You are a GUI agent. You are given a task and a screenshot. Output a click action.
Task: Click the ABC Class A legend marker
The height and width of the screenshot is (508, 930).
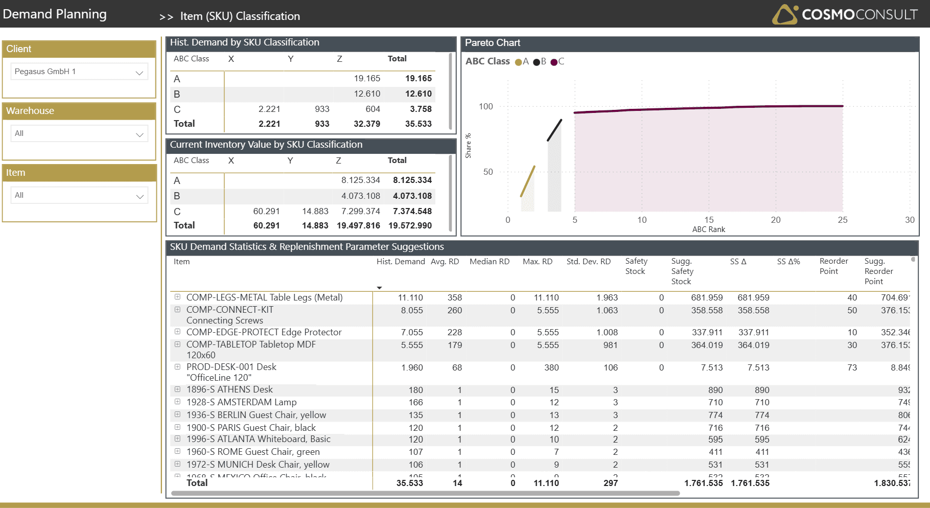[519, 62]
